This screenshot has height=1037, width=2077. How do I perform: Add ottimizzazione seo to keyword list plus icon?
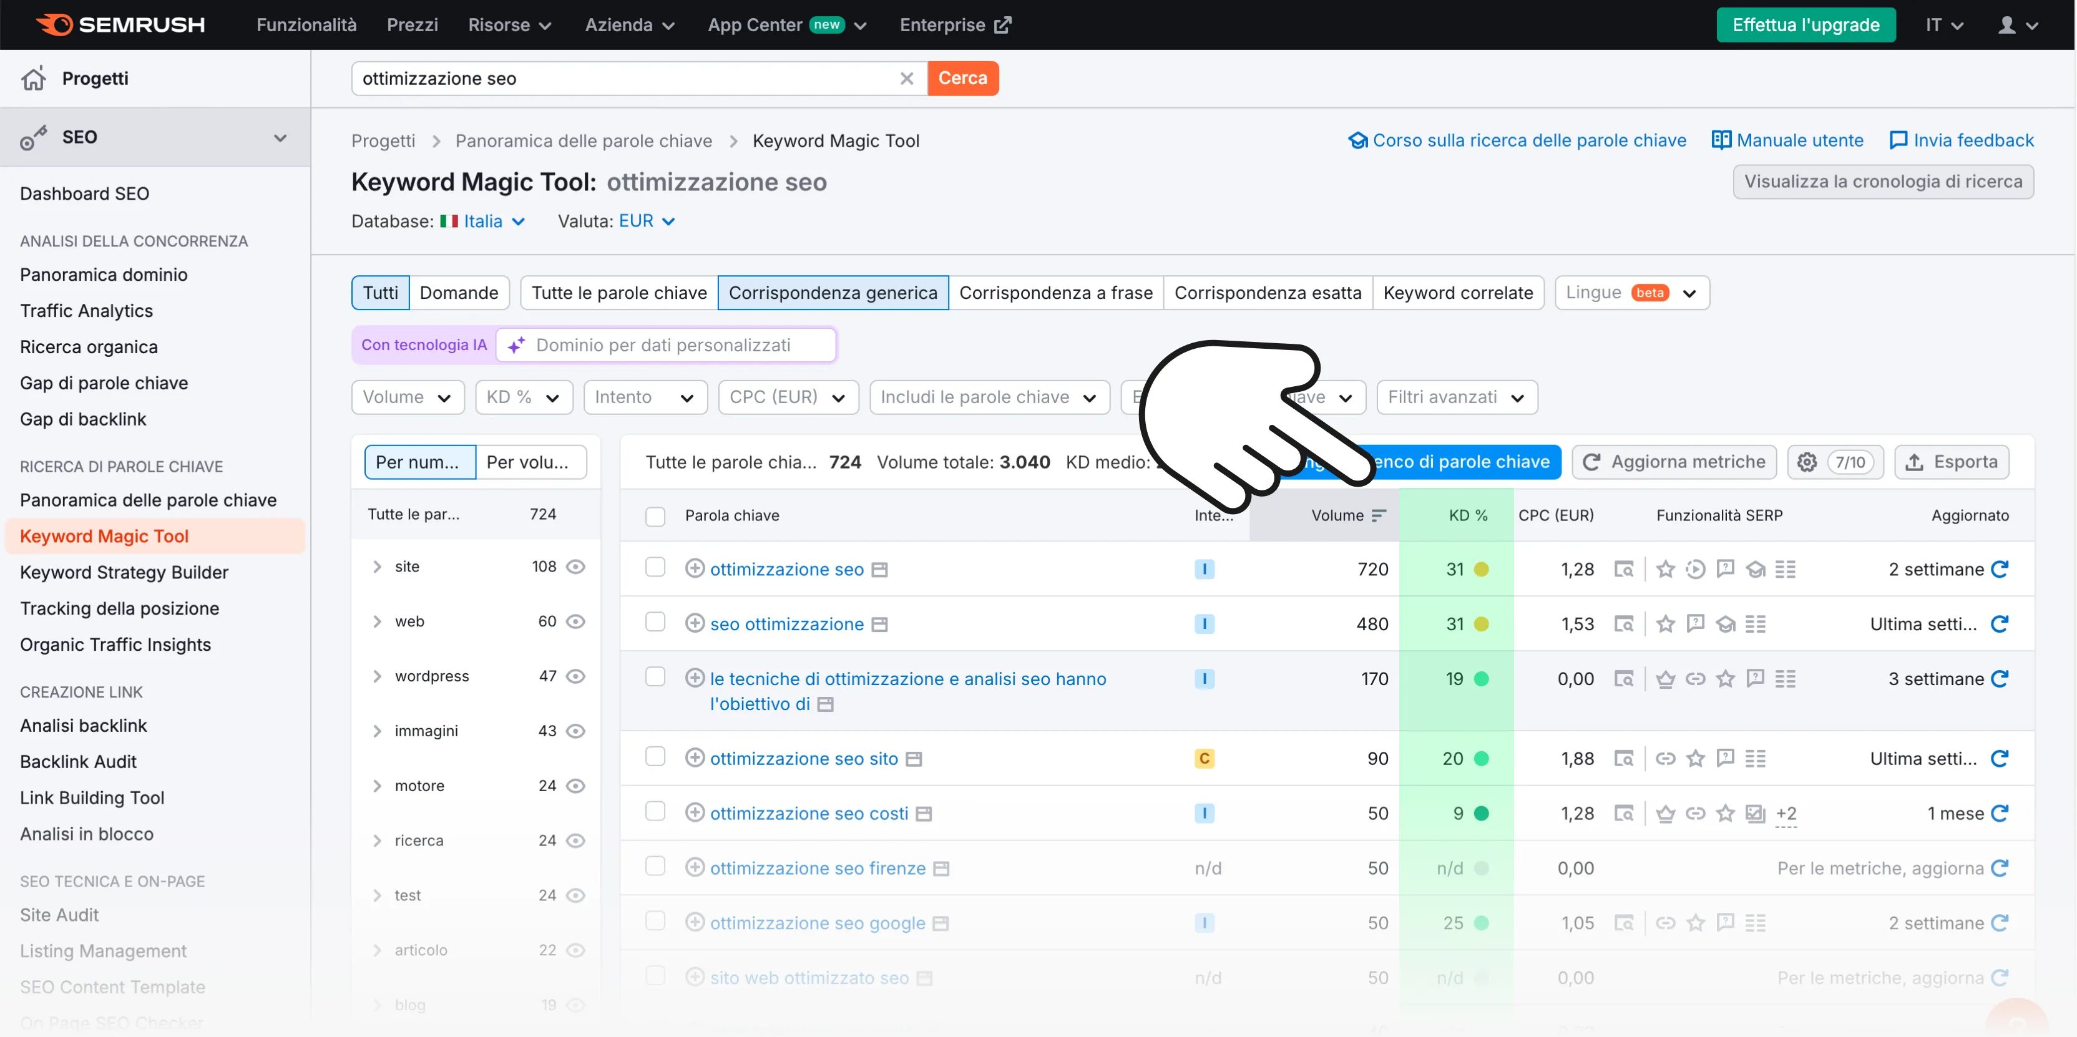point(694,568)
